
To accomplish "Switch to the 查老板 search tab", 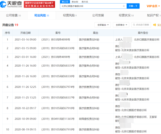I will pos(75,2).
